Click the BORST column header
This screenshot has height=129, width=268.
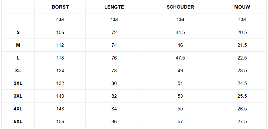point(60,7)
